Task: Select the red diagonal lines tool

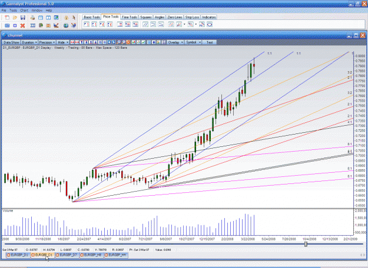Action: point(171,24)
